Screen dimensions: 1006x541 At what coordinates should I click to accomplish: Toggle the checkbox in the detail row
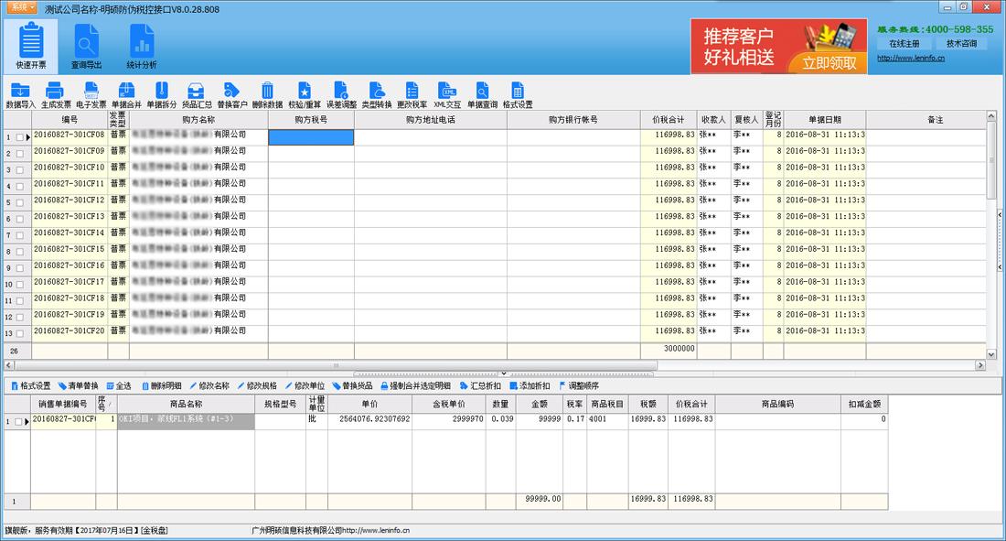tap(20, 422)
